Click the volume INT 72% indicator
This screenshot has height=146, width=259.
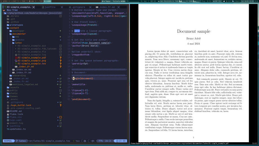(217, 1)
